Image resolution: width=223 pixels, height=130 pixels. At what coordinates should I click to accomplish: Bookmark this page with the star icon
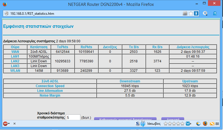point(191,13)
